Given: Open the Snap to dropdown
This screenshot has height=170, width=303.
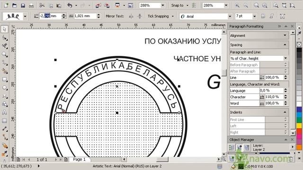Looking at the screenshot, I should pyautogui.click(x=187, y=5).
